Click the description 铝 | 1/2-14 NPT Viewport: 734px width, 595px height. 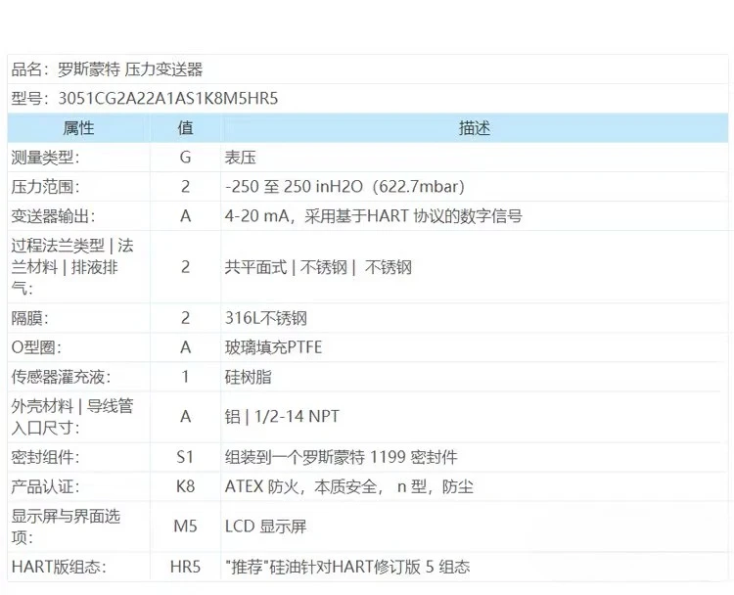coord(282,417)
